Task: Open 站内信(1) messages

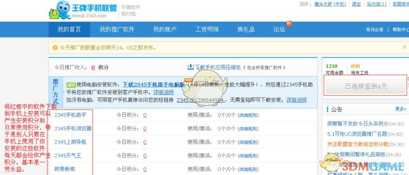Action: [377, 4]
